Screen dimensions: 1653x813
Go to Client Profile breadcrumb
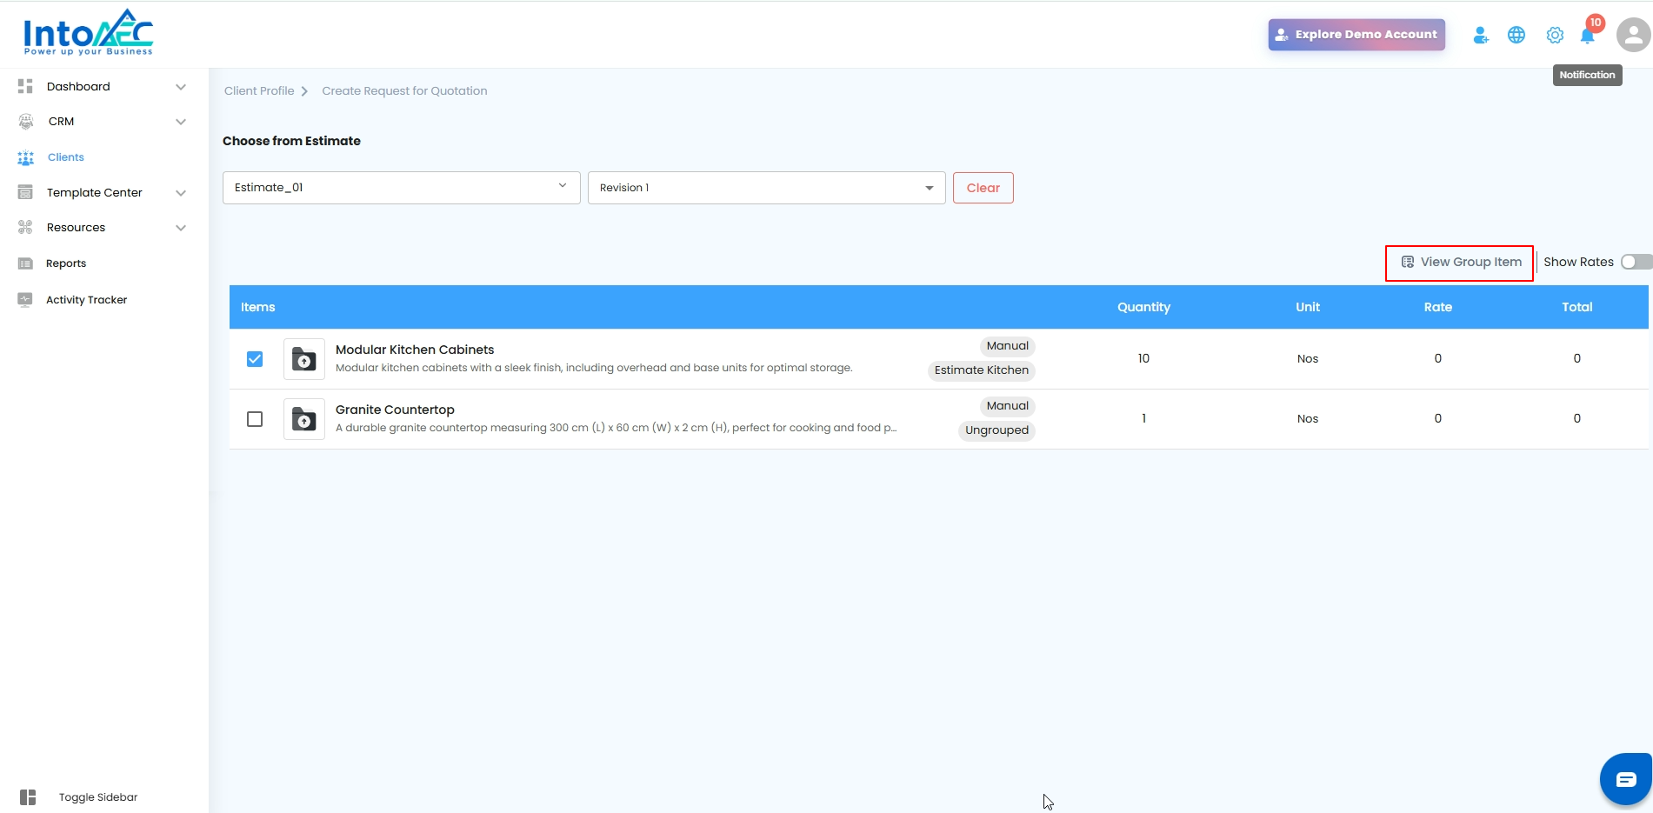[259, 90]
